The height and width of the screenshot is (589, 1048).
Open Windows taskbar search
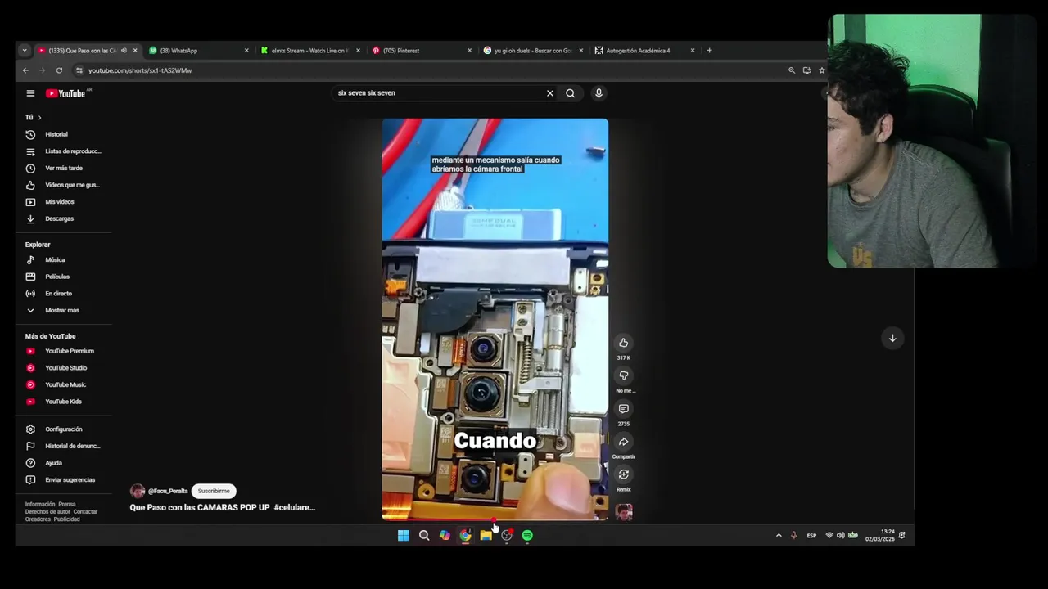click(x=424, y=535)
